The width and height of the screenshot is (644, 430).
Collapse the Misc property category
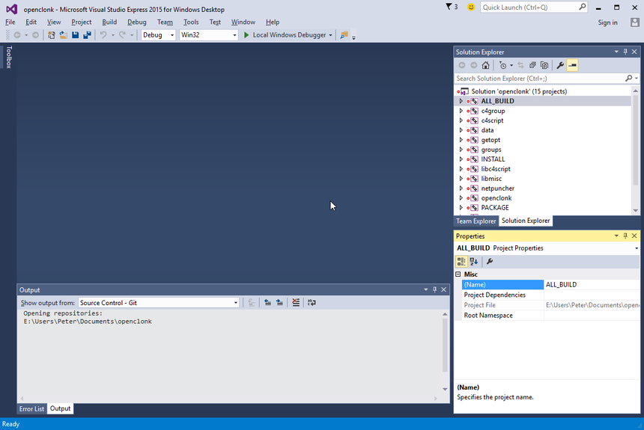[458, 274]
